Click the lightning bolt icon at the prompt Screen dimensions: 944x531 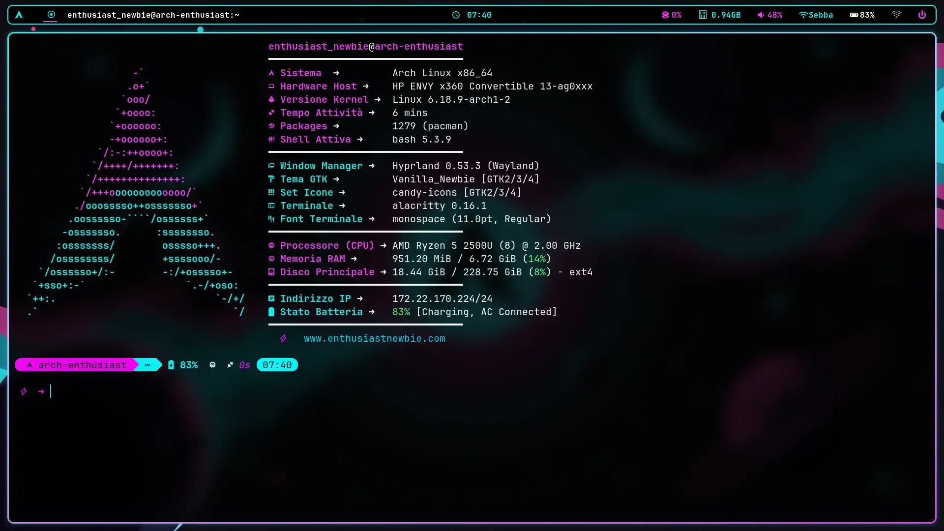tap(24, 391)
